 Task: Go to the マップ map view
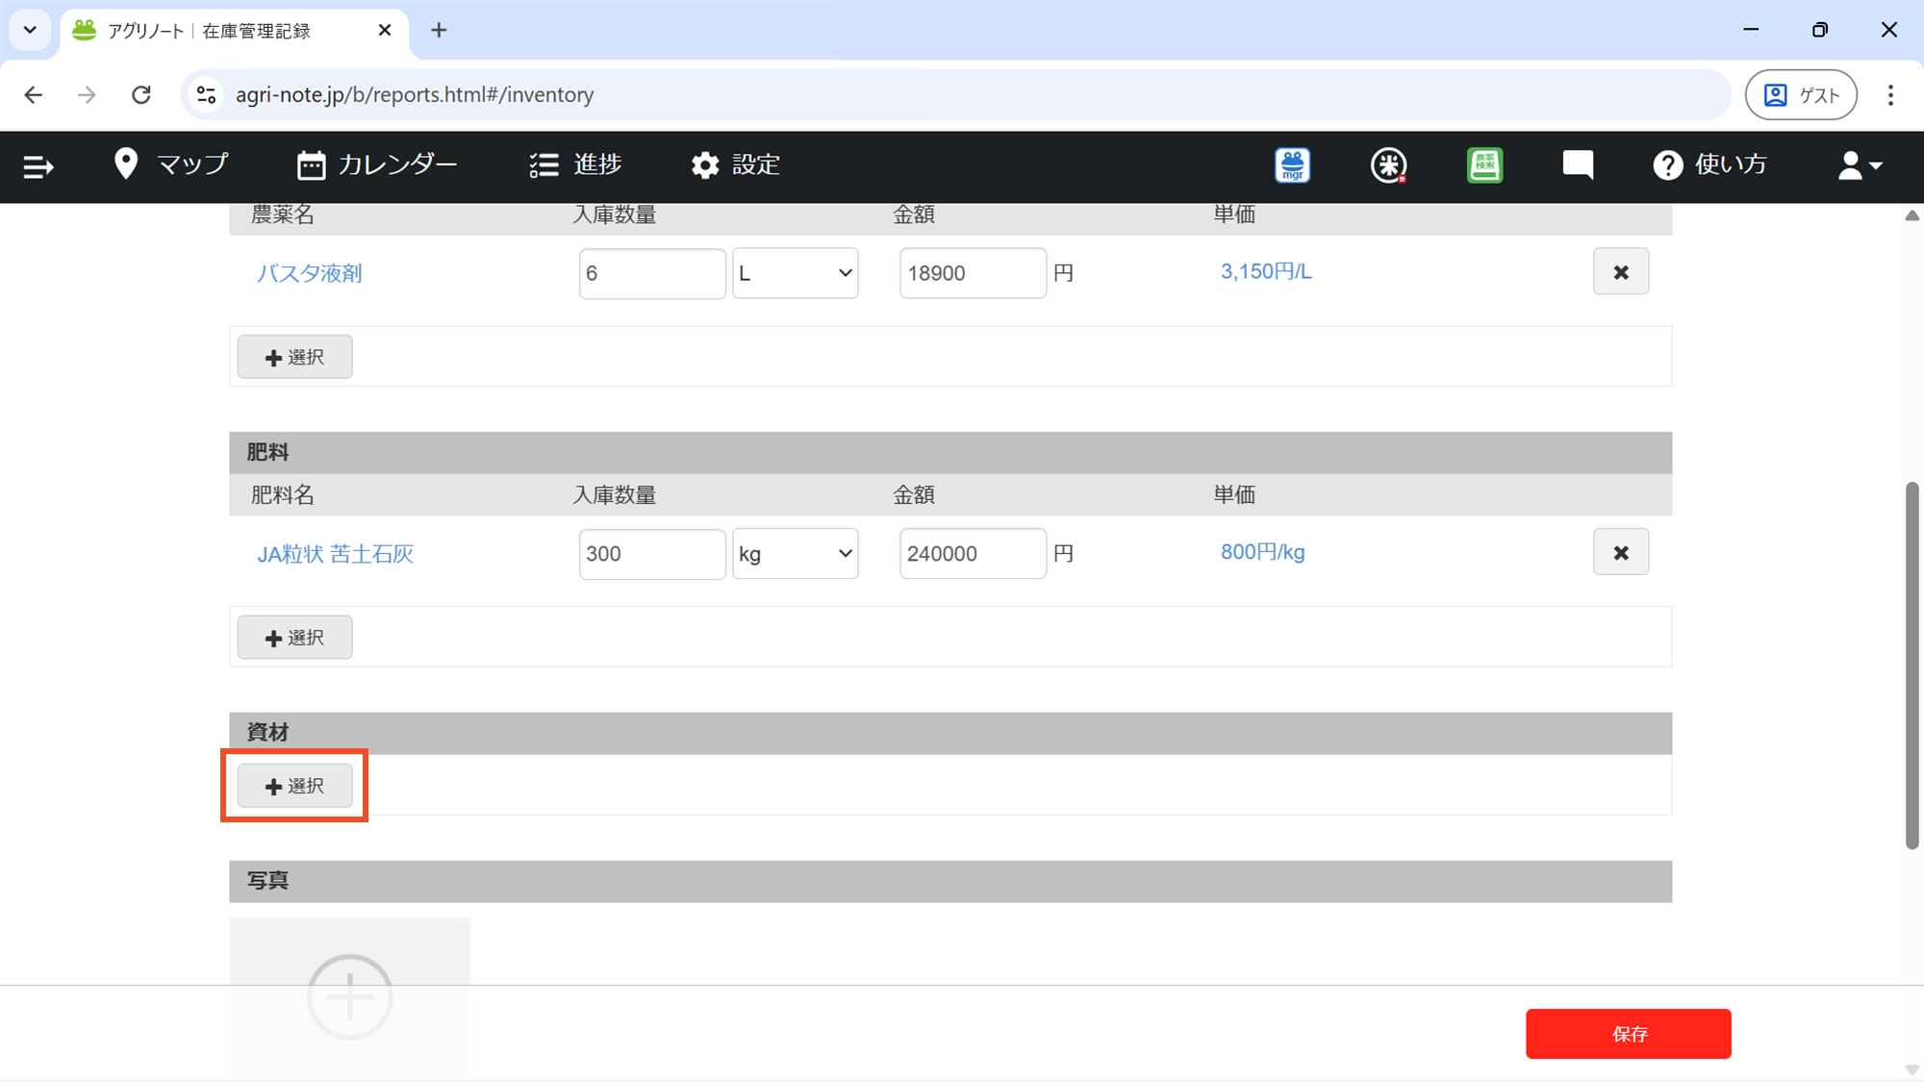point(170,164)
